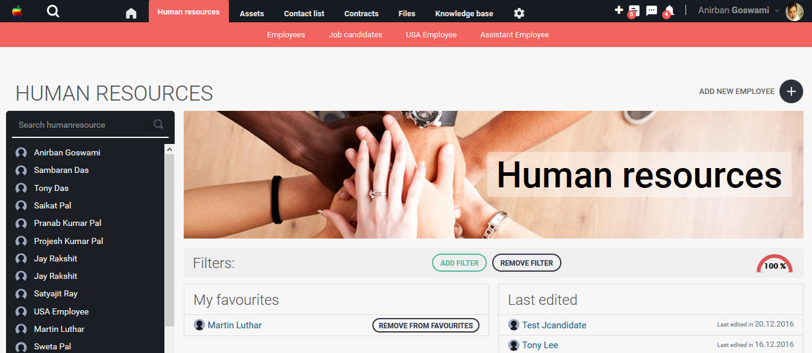The width and height of the screenshot is (812, 353).
Task: Click the 'Last edited in 16.12.2016' date text
Action: (755, 344)
